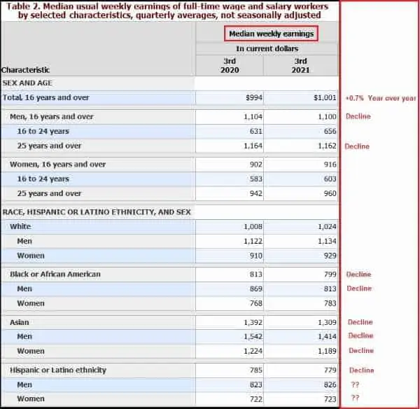
Task: Select the '3rd 2021' column header
Action: (300, 66)
